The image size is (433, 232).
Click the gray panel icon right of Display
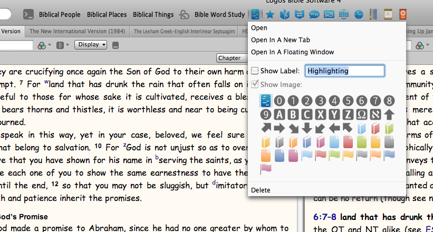116,45
